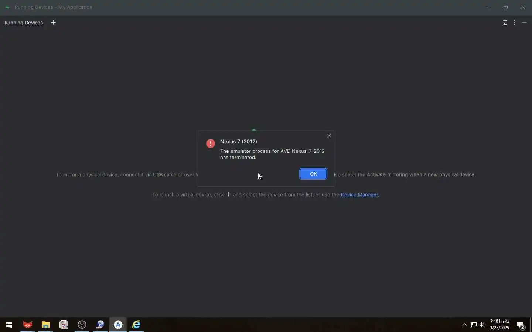This screenshot has width=532, height=332.
Task: Restore down the Android Studio window
Action: coord(506,7)
